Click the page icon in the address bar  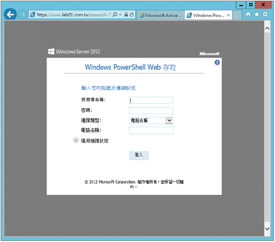coord(32,15)
